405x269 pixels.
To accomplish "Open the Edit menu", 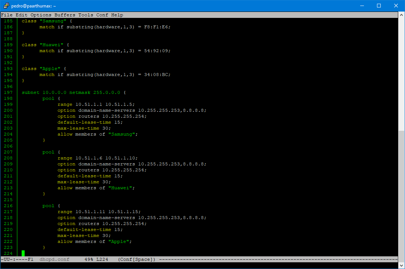I will pos(21,15).
